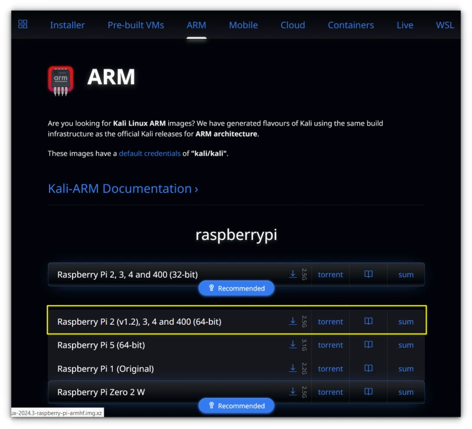Screen dimensions: 472x429
Task: View sum for Raspberry Pi 2 (v1.2) 64-bit
Action: [406, 322]
